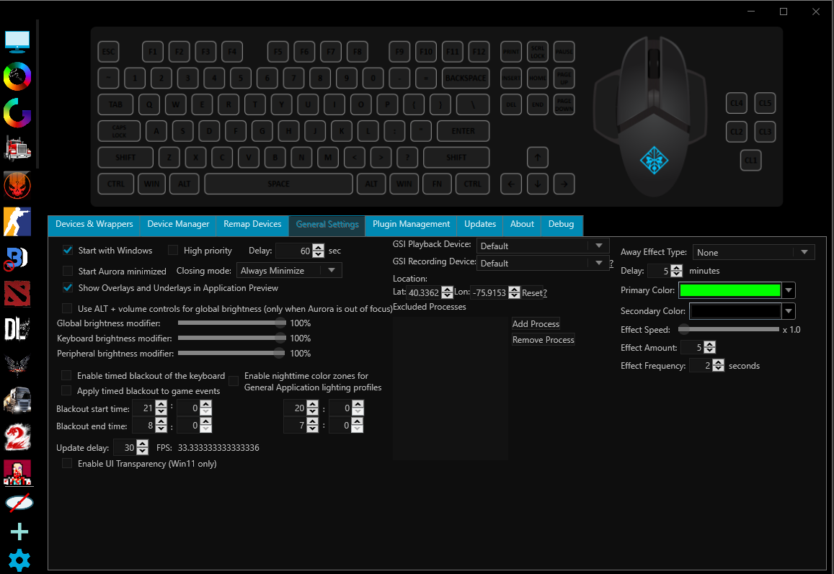Open the Desktop monitor profile
This screenshot has height=574, width=834.
pos(17,42)
